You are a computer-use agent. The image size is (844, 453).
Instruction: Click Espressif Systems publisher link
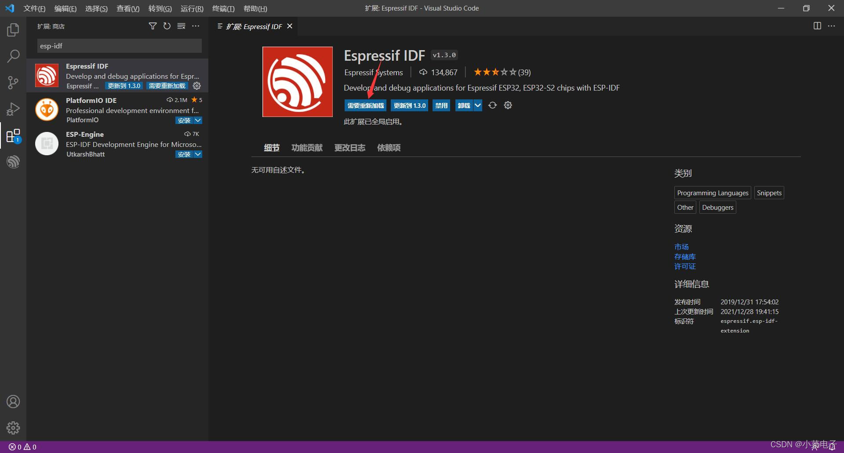pos(374,73)
